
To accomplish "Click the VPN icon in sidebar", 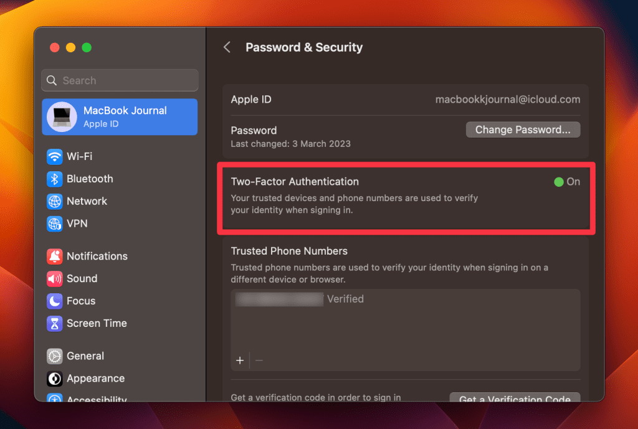I will [x=55, y=224].
